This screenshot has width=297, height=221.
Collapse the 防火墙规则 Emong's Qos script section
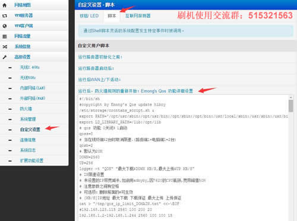click(x=135, y=91)
